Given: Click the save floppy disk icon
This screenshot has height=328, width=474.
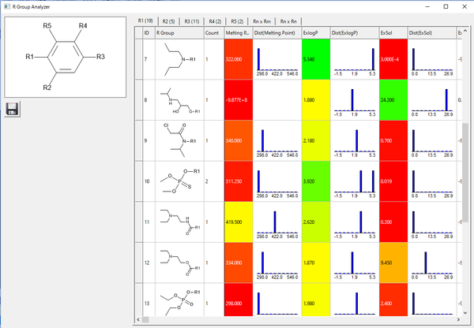Looking at the screenshot, I should tap(11, 110).
